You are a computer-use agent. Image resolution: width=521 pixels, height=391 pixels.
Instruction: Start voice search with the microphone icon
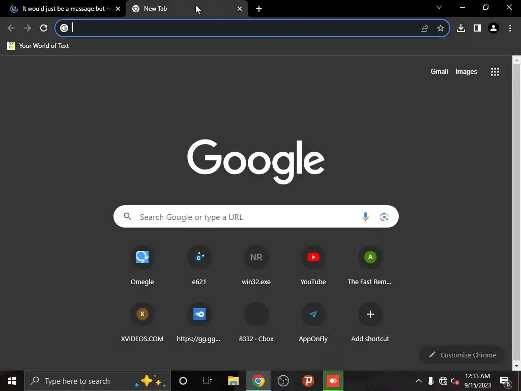click(x=365, y=217)
